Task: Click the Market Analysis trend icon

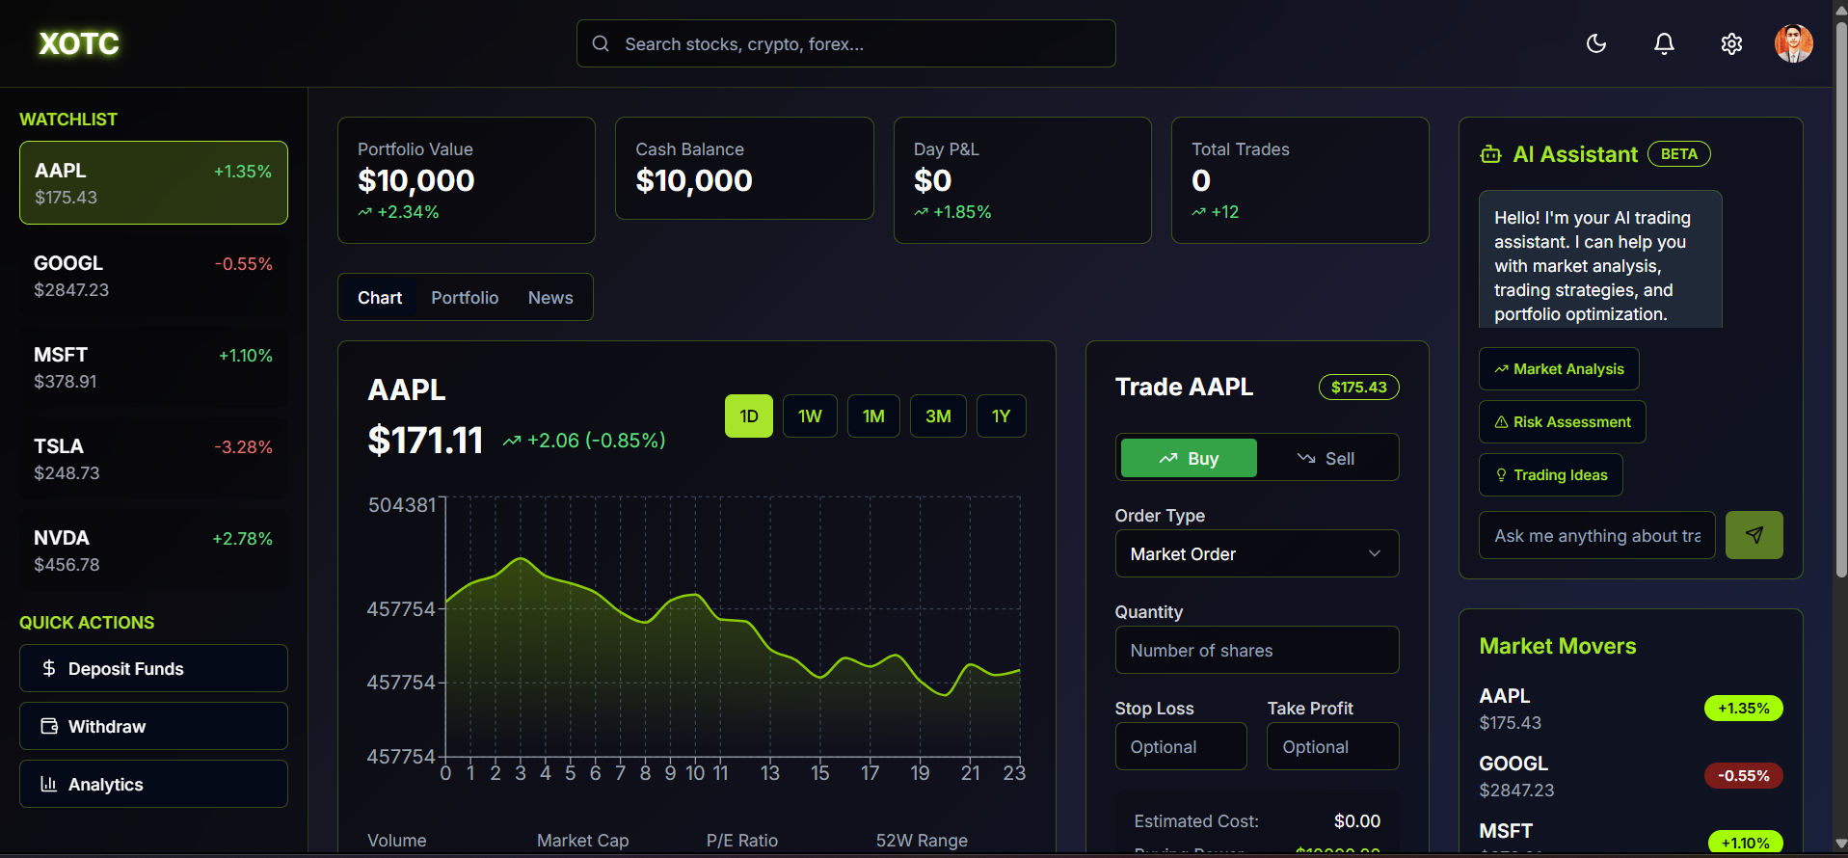Action: coord(1501,368)
